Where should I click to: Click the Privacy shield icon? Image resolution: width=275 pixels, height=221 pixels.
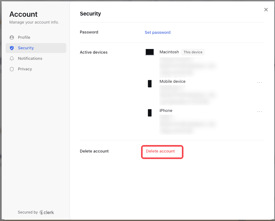pyautogui.click(x=12, y=69)
